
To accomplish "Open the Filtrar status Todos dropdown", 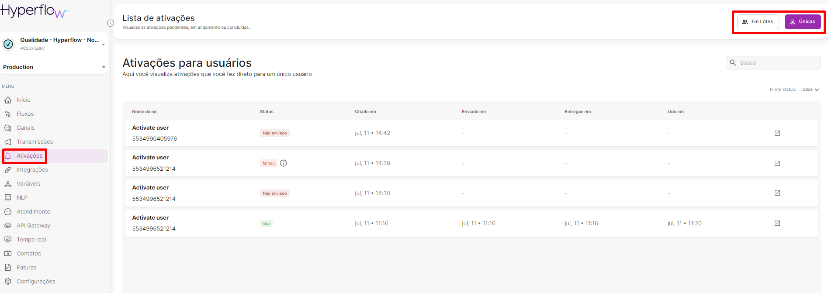I will coord(810,90).
